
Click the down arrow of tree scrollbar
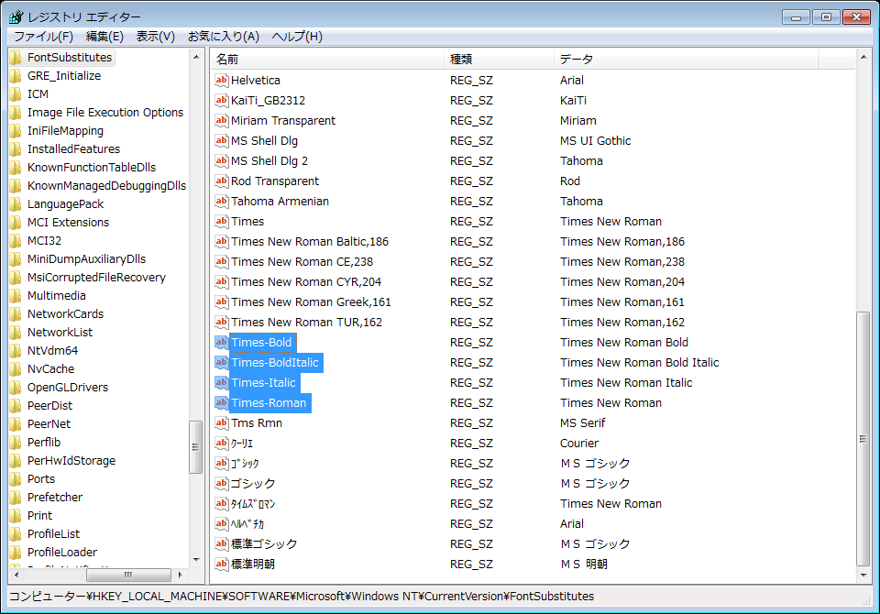point(196,560)
